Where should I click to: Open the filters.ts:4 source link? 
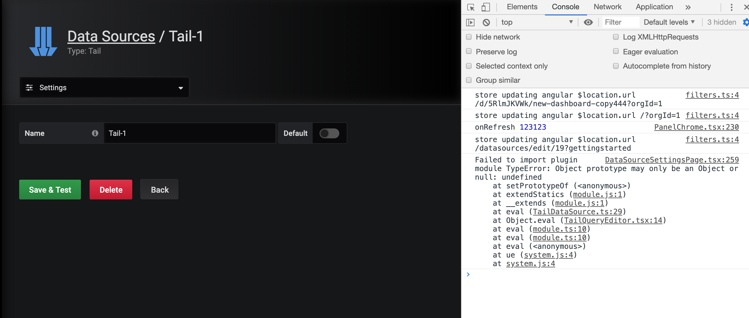712,95
